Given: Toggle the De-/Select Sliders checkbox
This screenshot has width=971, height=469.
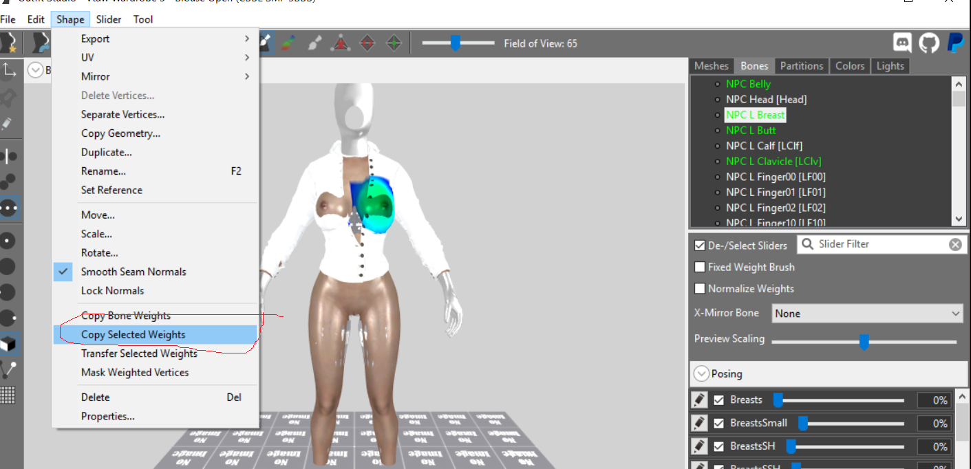Looking at the screenshot, I should coord(700,246).
